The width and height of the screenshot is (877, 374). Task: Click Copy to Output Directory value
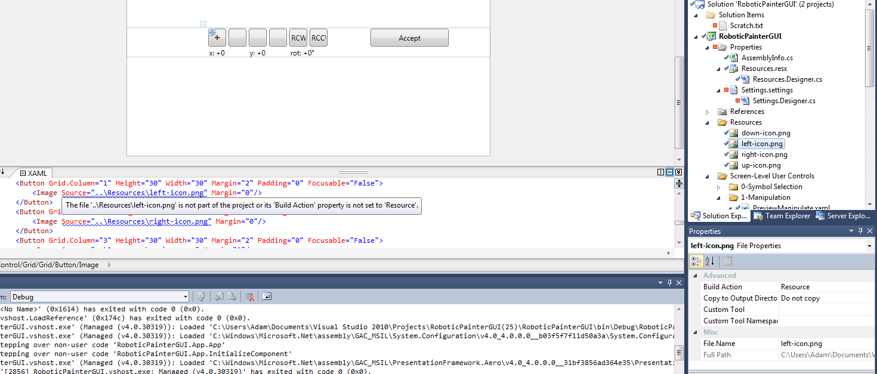(827, 298)
